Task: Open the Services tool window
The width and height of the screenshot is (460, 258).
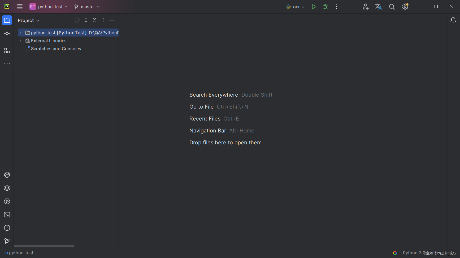Action: 7,201
